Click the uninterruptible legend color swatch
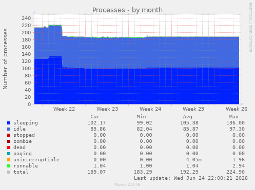This screenshot has height=190, width=255. pyautogui.click(x=9, y=160)
